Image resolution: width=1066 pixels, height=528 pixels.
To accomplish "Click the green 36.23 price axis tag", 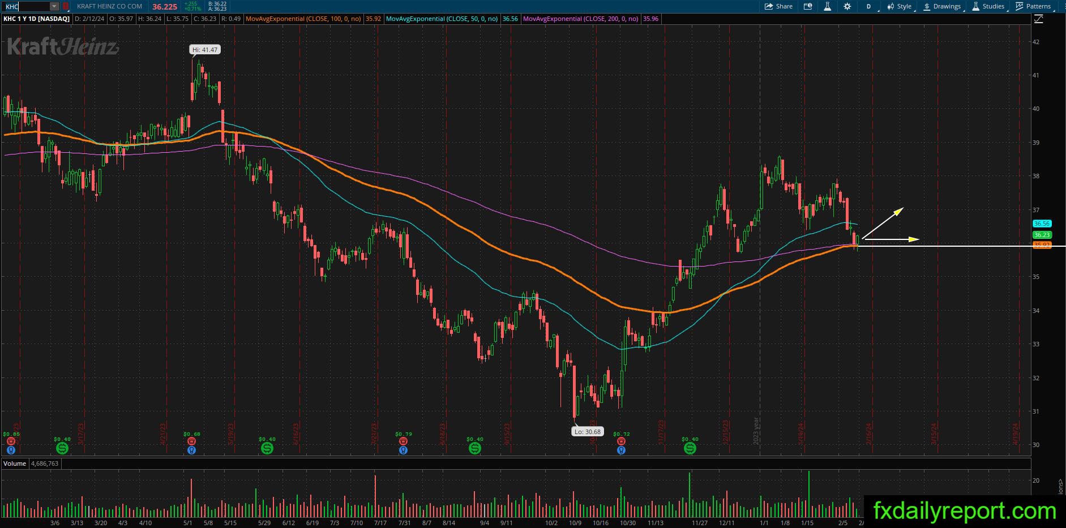I will 1042,235.
